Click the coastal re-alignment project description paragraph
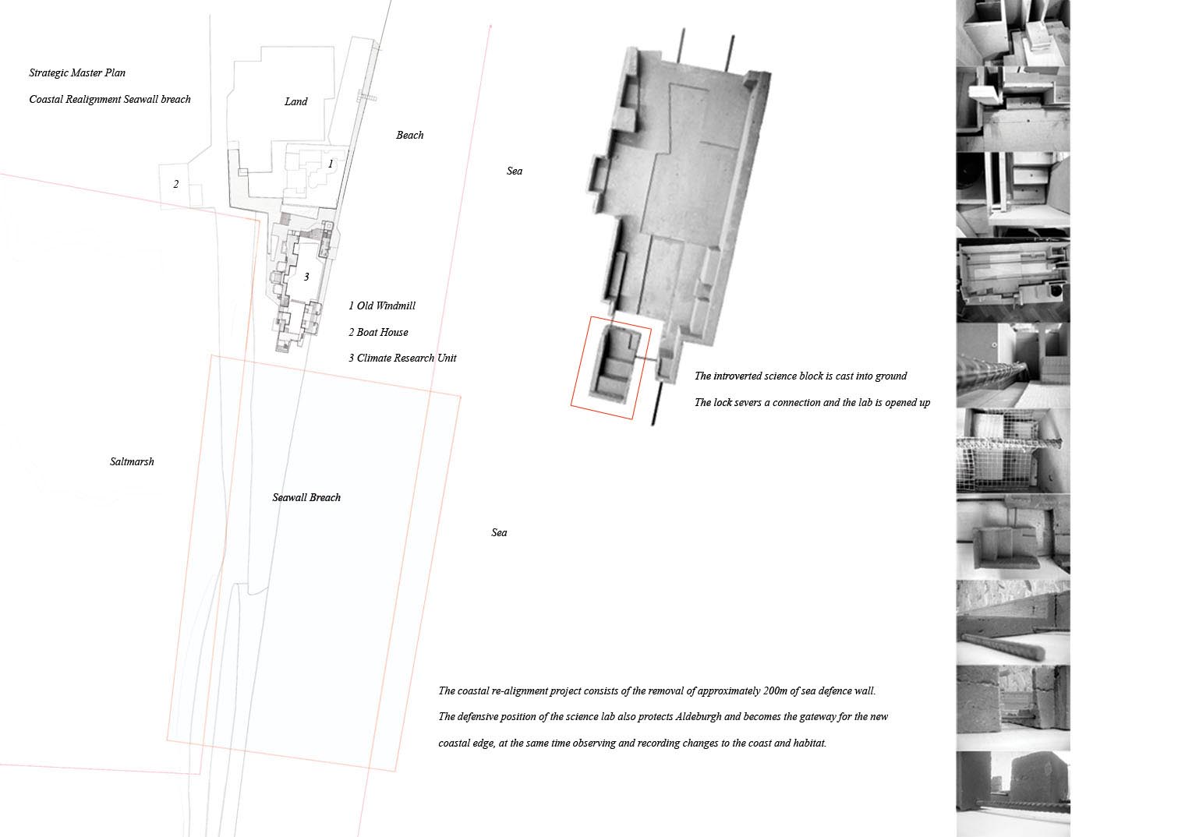 663,717
